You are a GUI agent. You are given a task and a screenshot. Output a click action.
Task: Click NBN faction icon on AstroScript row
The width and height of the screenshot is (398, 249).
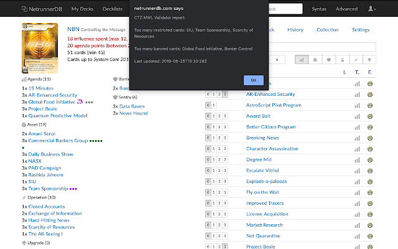coord(370,105)
